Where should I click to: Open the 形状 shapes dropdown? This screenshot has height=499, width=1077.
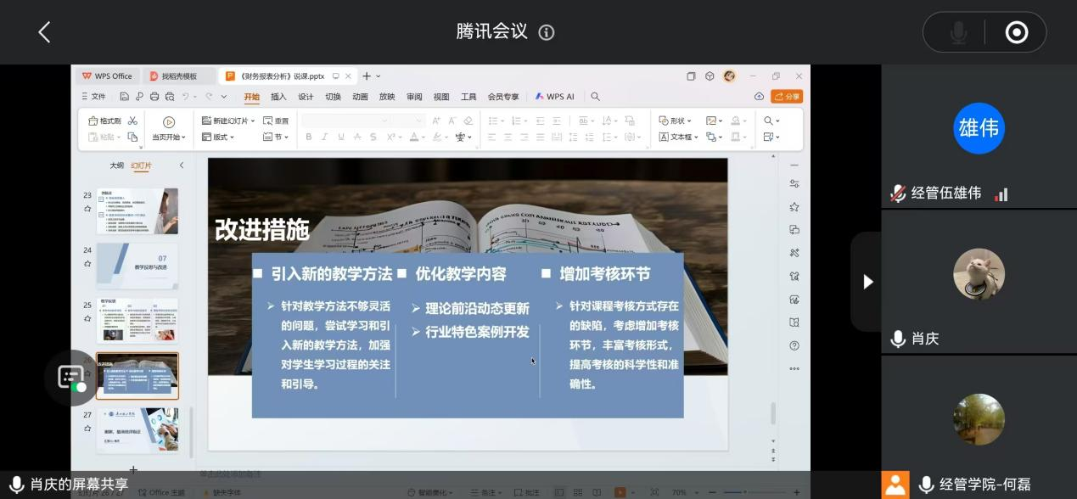[x=676, y=121]
